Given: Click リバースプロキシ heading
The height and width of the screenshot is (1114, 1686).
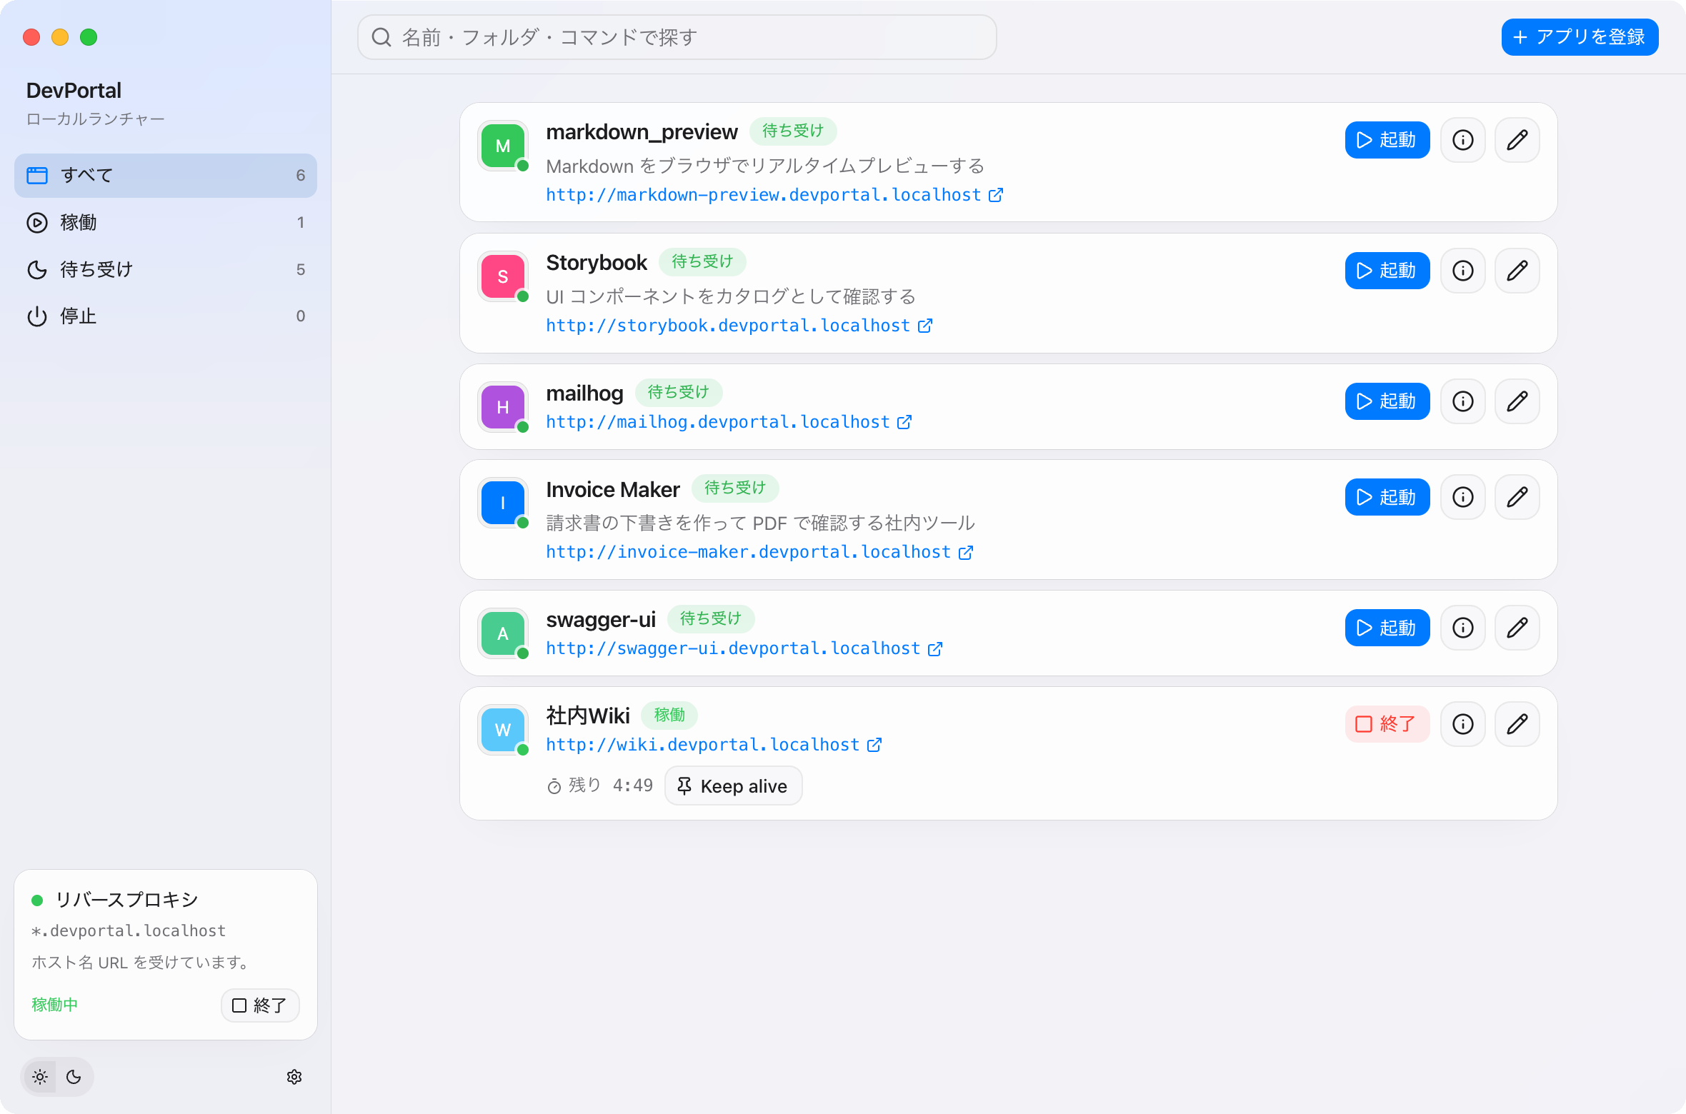Looking at the screenshot, I should [126, 900].
